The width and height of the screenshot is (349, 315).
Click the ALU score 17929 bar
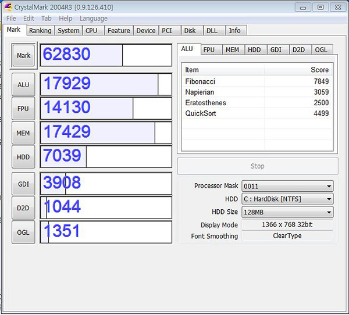point(106,84)
